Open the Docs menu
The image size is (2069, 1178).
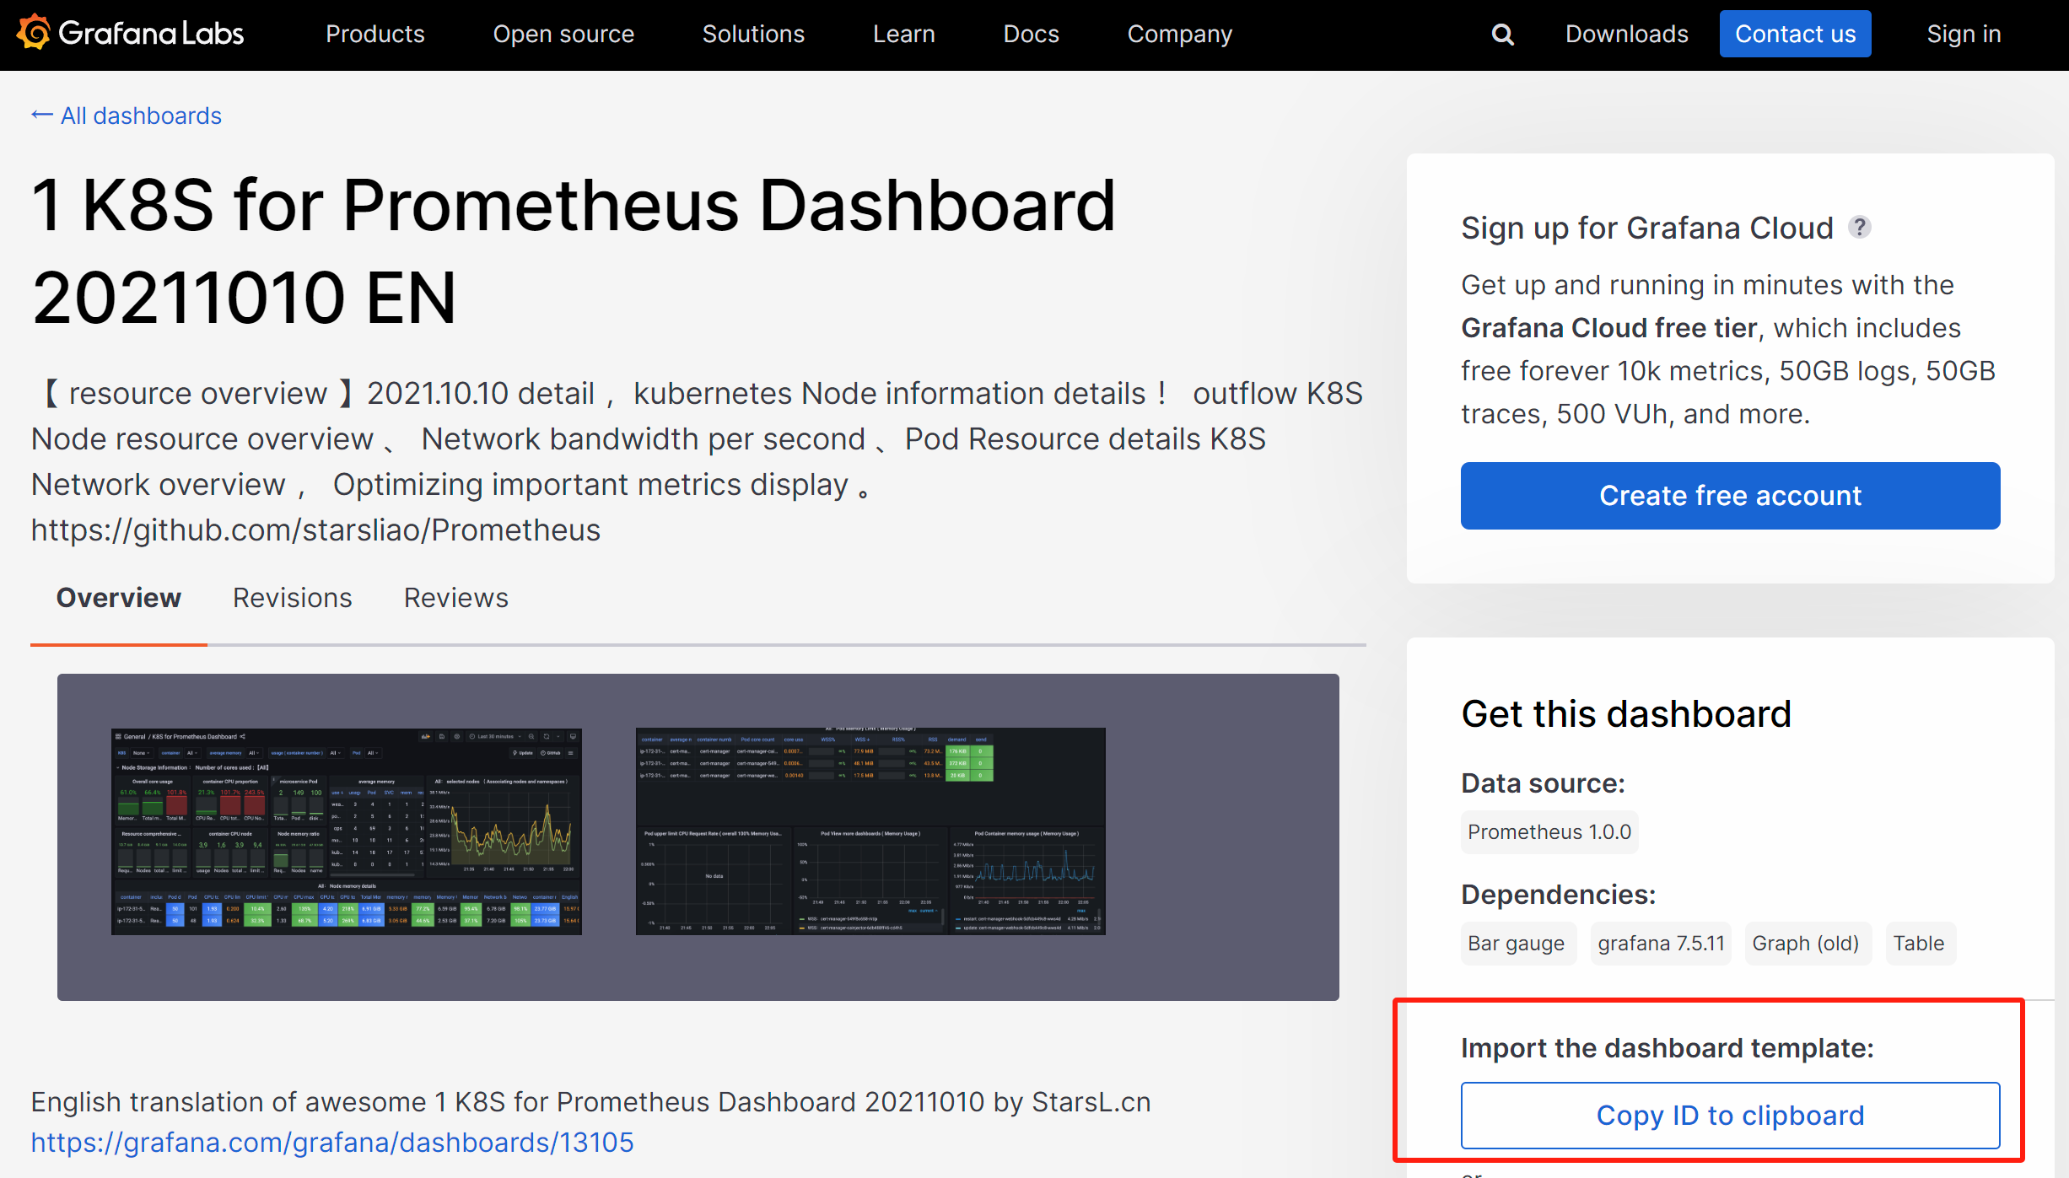click(1031, 34)
